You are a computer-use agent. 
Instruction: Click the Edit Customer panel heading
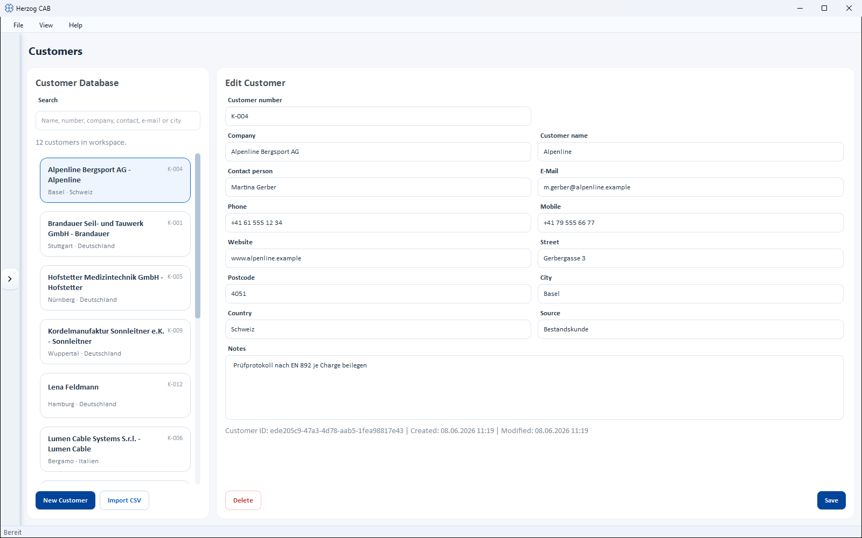click(x=255, y=83)
